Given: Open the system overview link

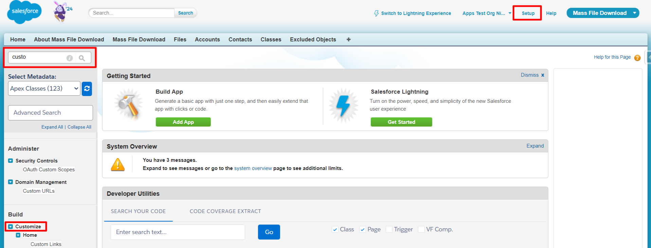Looking at the screenshot, I should (x=253, y=168).
